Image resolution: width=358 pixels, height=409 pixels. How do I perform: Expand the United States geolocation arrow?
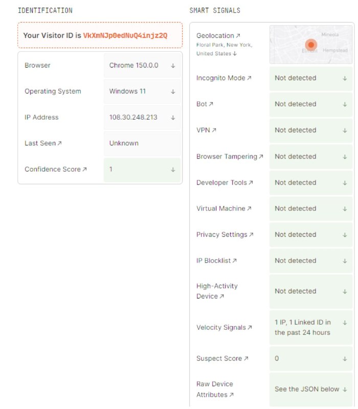point(235,54)
